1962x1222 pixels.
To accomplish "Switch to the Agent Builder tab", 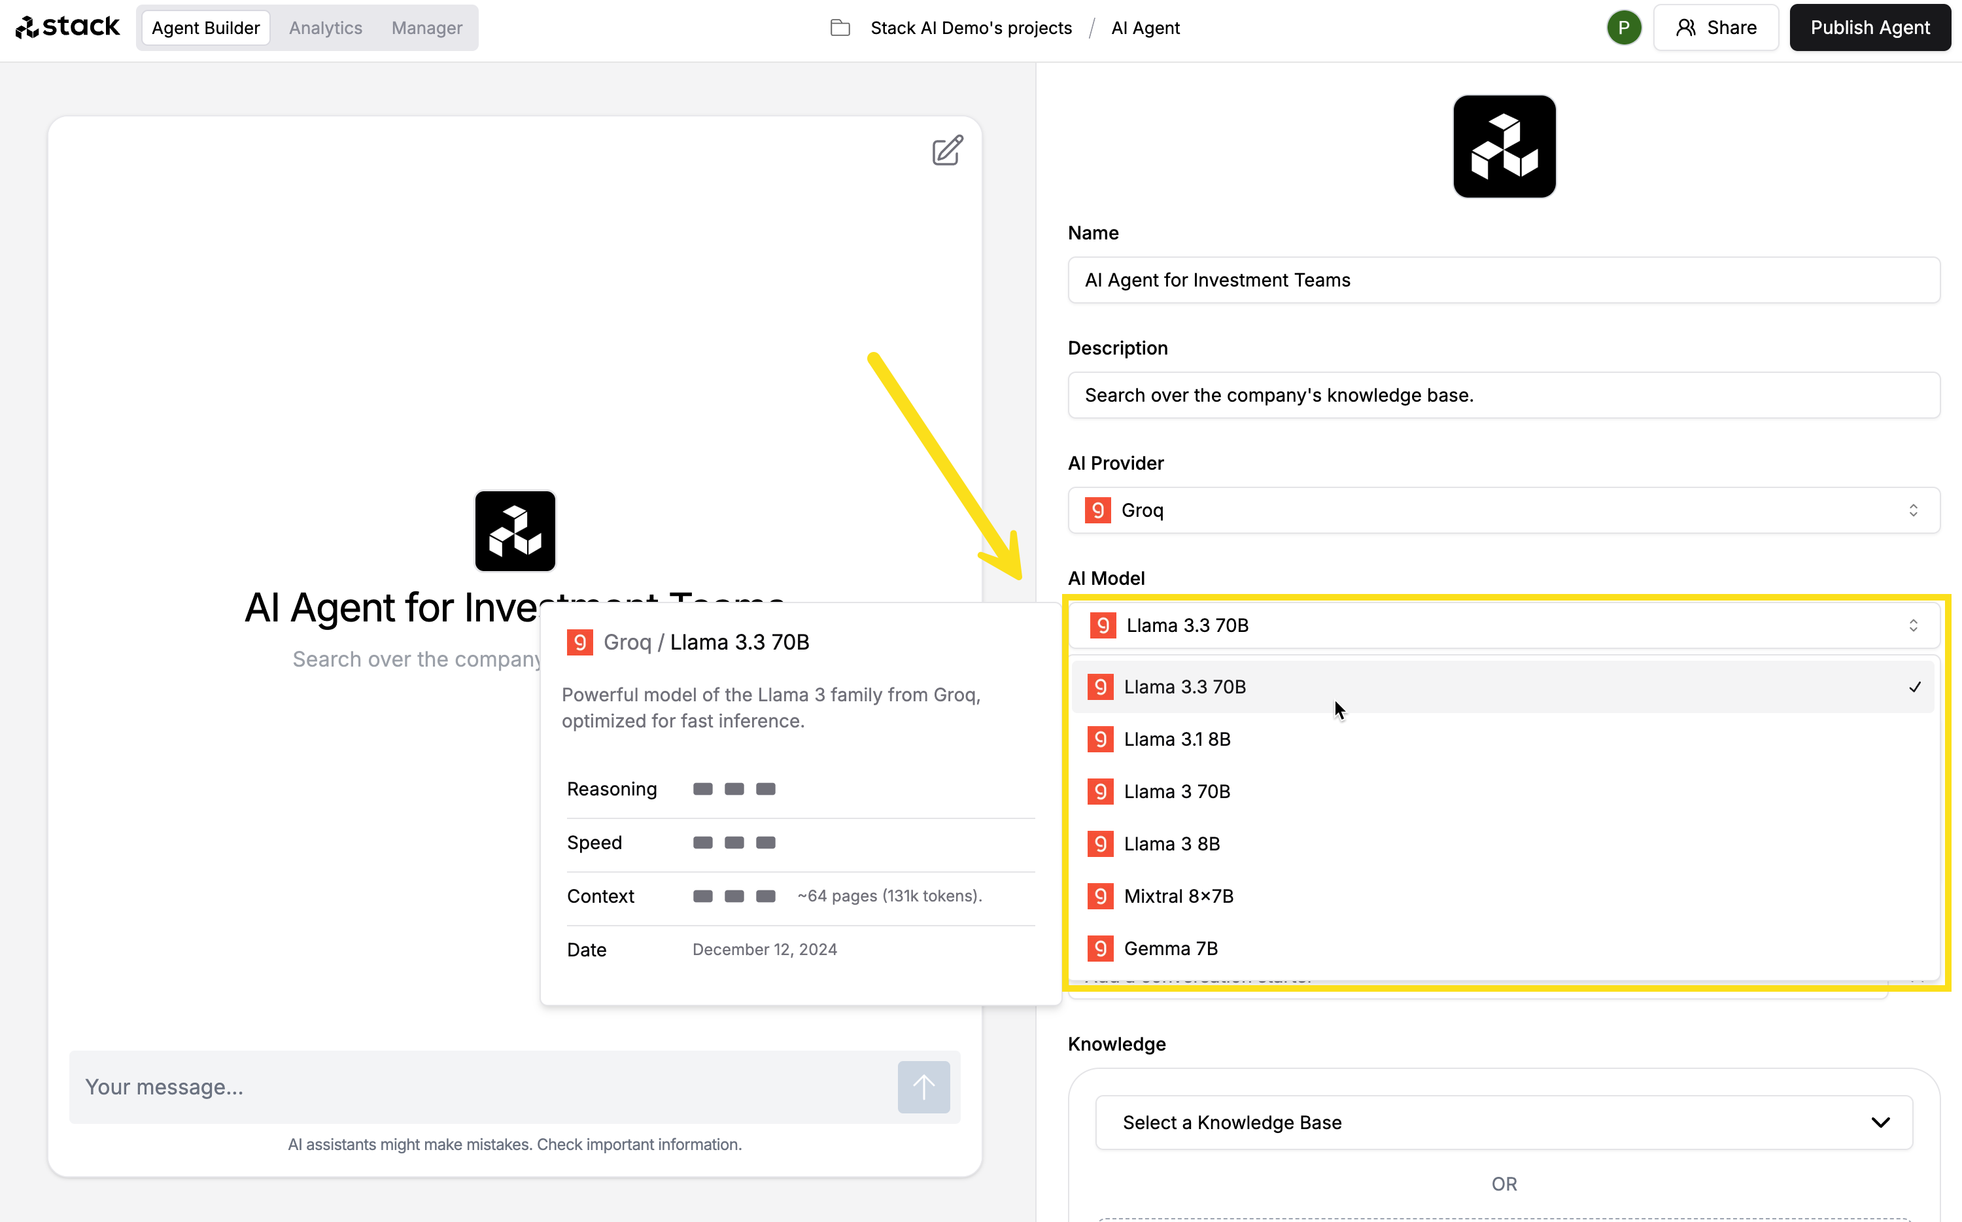I will point(206,27).
